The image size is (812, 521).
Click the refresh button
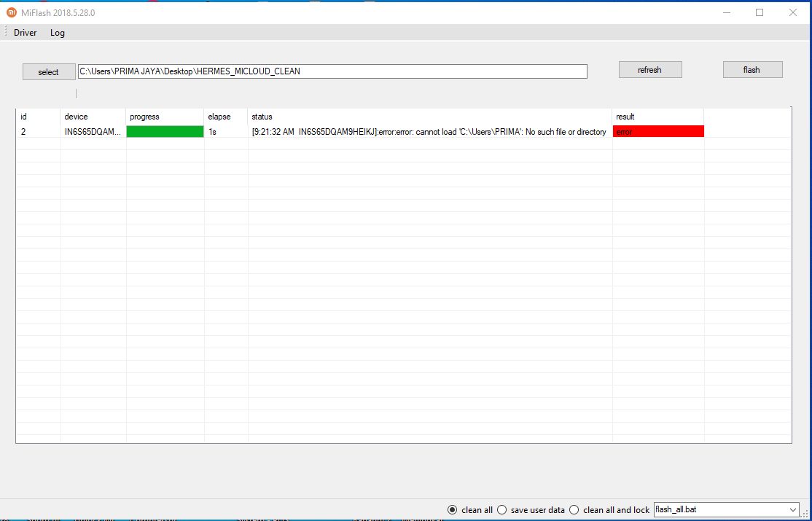click(x=650, y=70)
